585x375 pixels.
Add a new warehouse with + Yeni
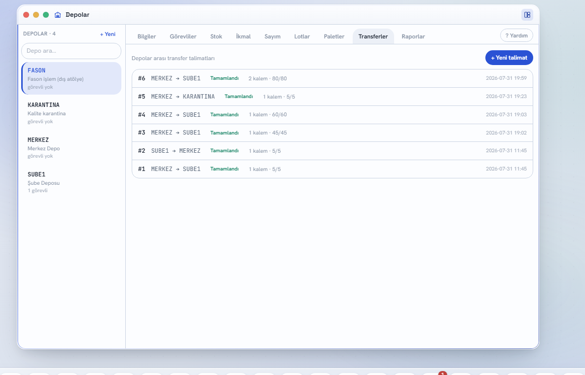pyautogui.click(x=108, y=34)
